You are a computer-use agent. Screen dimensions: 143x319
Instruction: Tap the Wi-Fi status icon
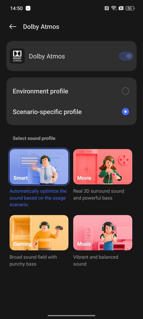pos(114,8)
